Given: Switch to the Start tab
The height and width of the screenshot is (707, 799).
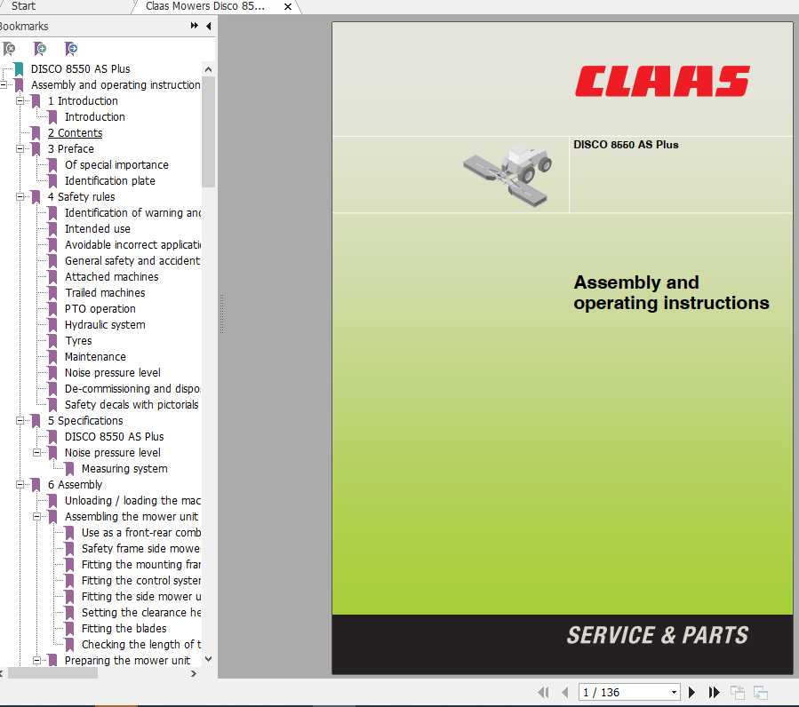Looking at the screenshot, I should coord(23,6).
